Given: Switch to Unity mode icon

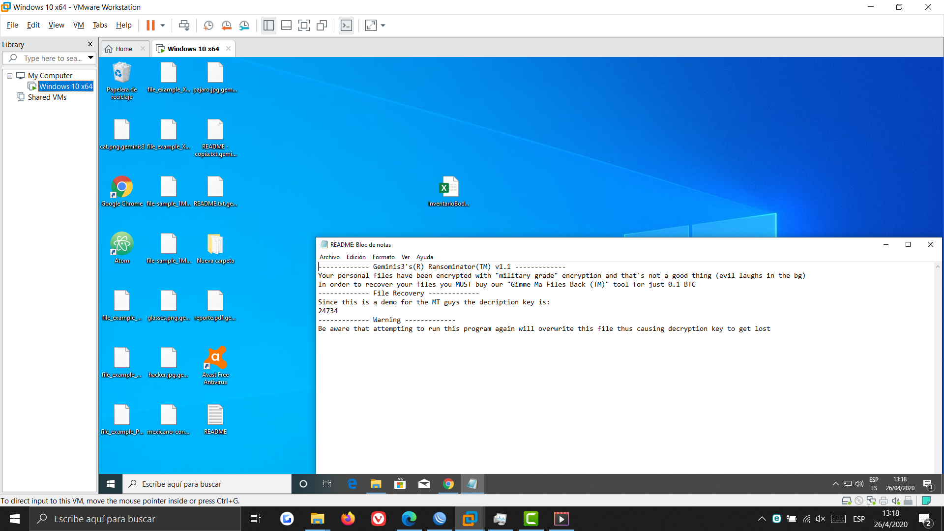Looking at the screenshot, I should 322,25.
